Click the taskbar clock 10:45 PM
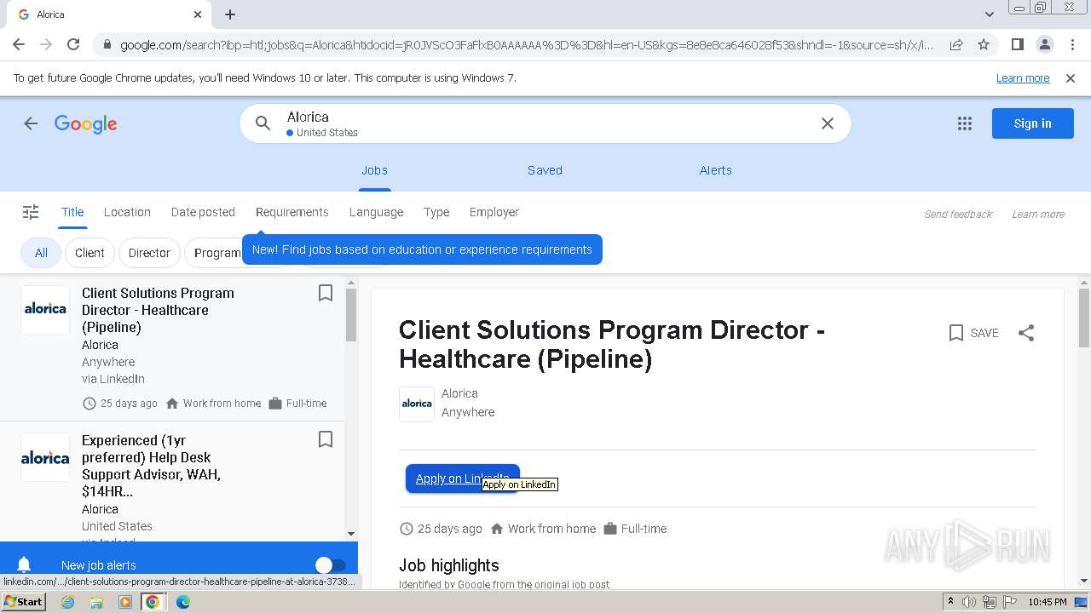1091x613 pixels. click(1048, 602)
